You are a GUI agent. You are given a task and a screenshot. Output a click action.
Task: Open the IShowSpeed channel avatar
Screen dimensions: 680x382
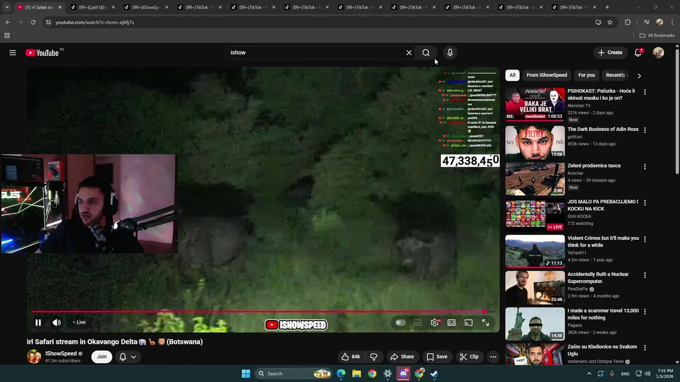point(34,357)
